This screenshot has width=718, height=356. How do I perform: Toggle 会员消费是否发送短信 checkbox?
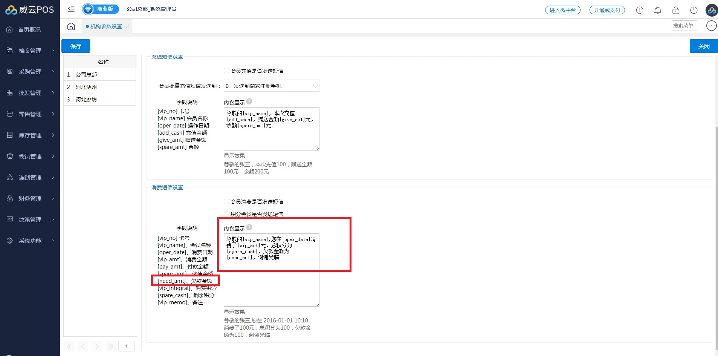tap(226, 201)
